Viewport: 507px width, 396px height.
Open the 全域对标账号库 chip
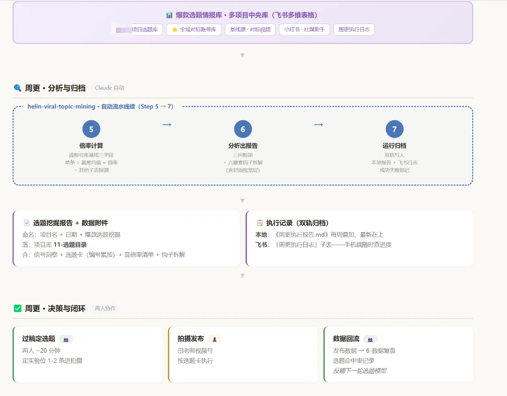point(194,30)
